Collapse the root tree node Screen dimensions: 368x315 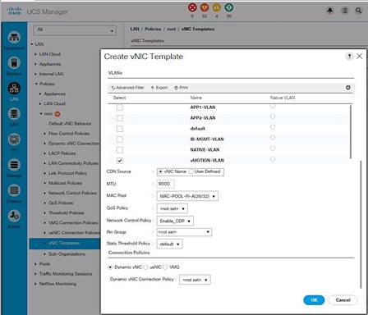tap(41, 113)
